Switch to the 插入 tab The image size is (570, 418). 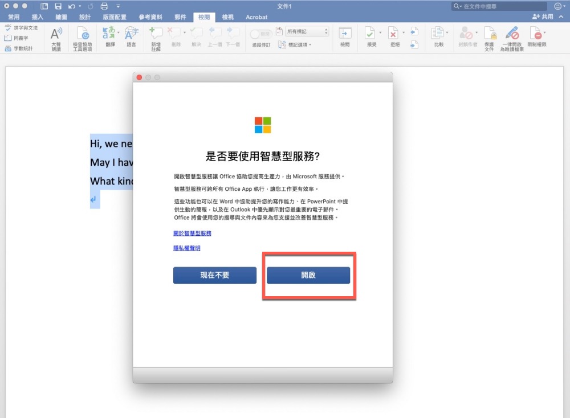(38, 17)
